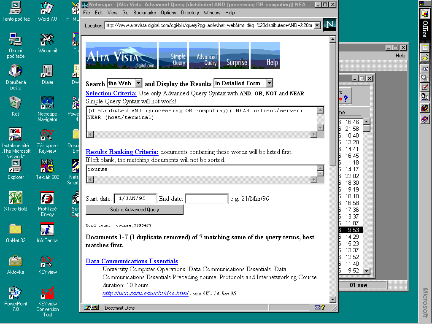
Task: Select the highlighted 9:53 row in background list
Action: (x=351, y=230)
